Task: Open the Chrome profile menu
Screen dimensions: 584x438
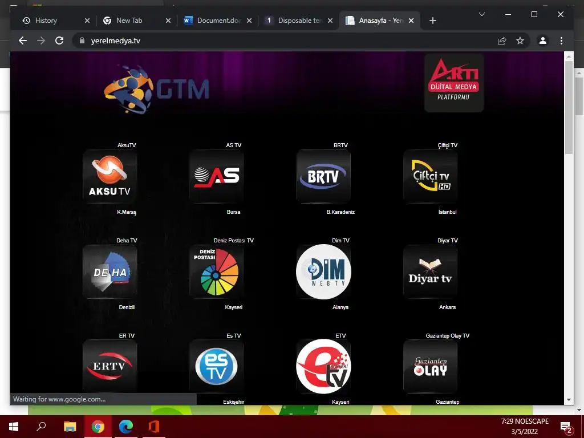Action: 543,40
